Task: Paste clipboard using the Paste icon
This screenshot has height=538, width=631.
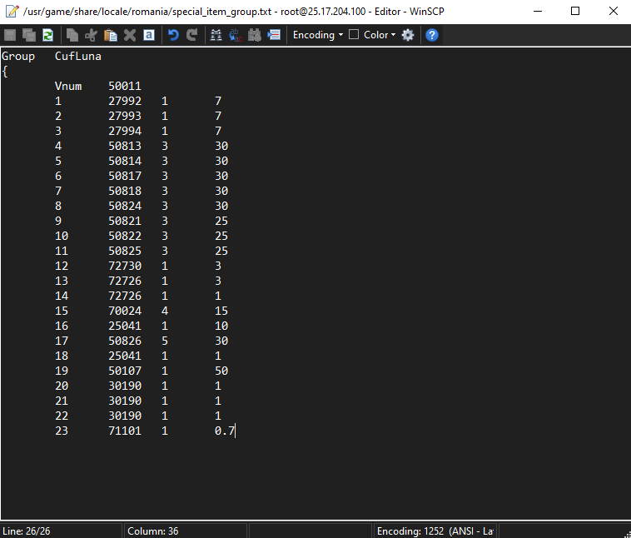Action: 110,35
